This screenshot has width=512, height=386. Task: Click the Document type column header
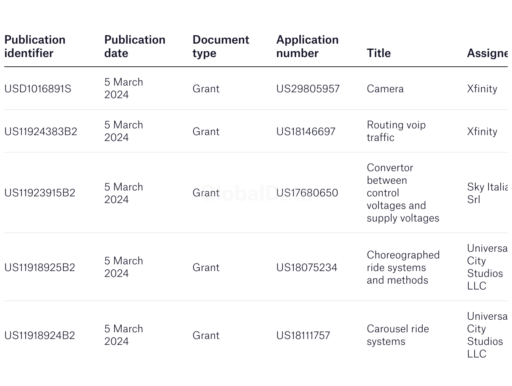pyautogui.click(x=221, y=46)
